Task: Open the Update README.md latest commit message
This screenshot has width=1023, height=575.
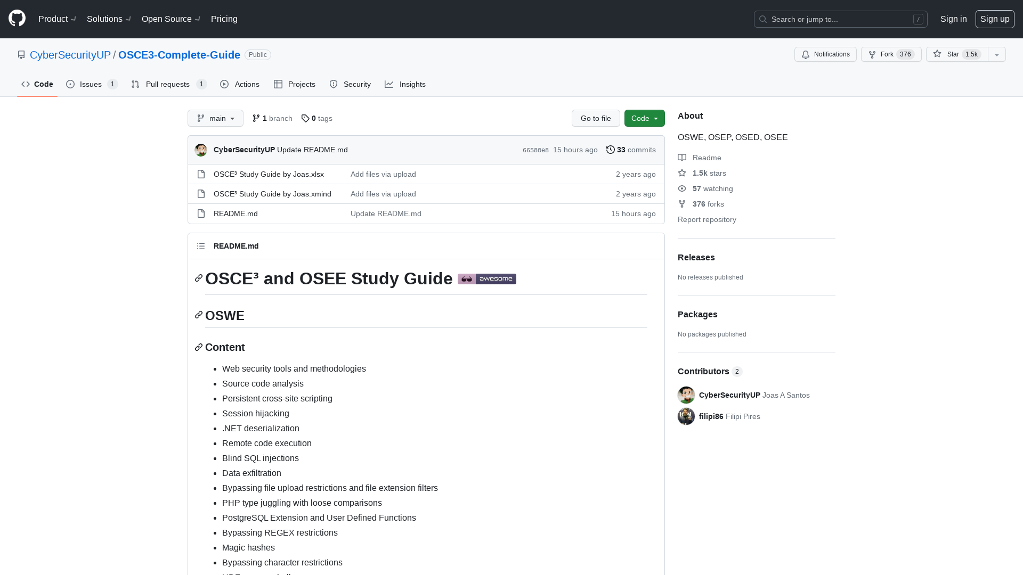Action: [312, 150]
